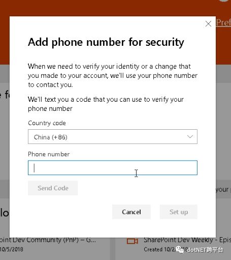Open the China (+86) country code dropdown

(x=113, y=137)
